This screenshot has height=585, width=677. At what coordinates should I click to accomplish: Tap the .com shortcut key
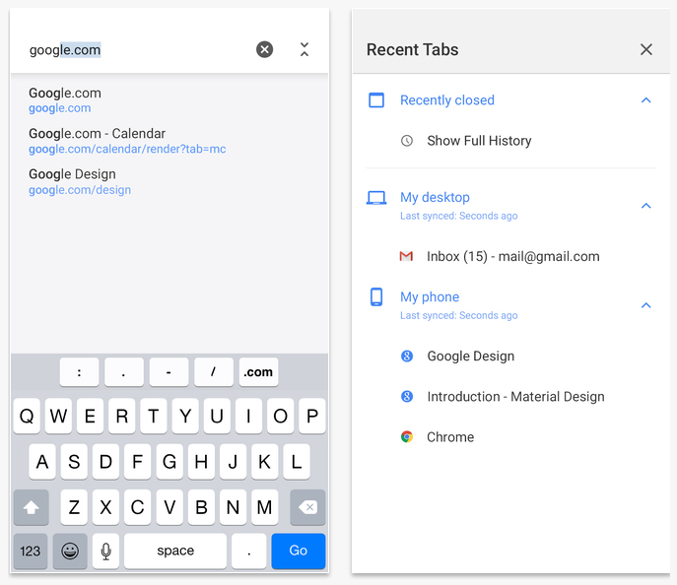[258, 372]
